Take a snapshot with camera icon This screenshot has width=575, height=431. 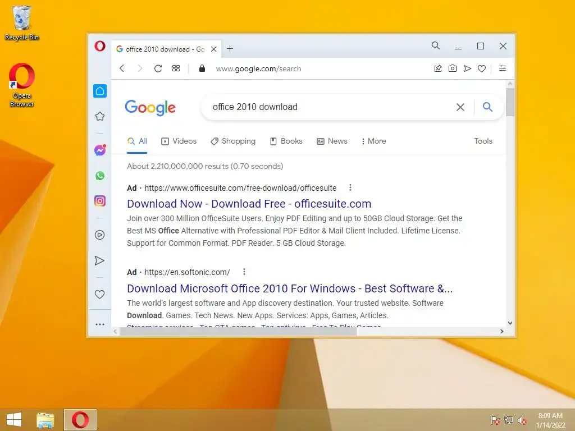tap(453, 68)
